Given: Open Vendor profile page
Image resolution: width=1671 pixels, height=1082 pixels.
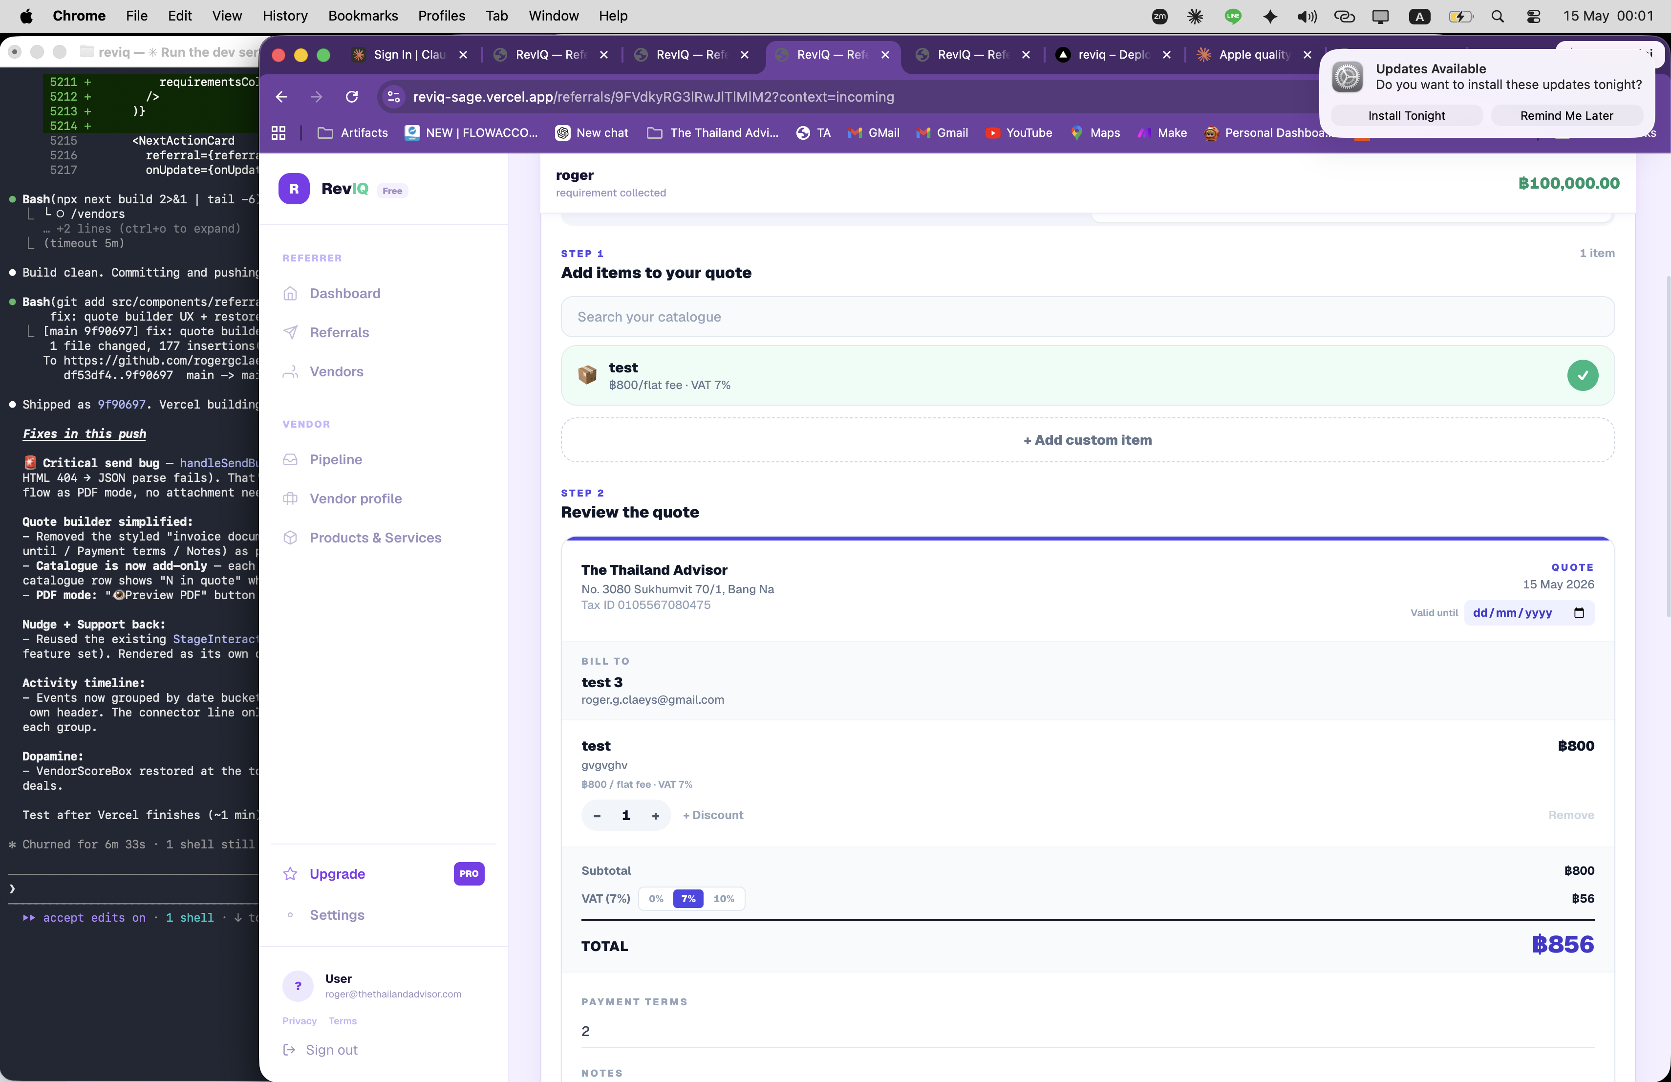Looking at the screenshot, I should pyautogui.click(x=355, y=498).
